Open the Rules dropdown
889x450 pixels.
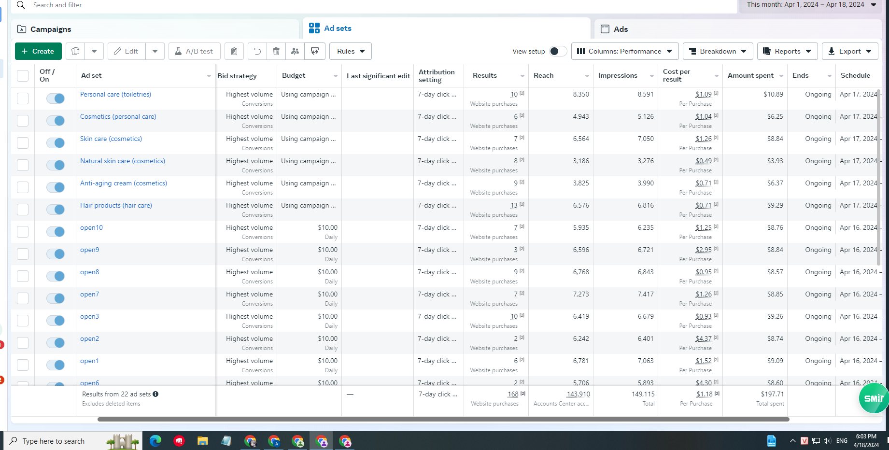coord(351,51)
